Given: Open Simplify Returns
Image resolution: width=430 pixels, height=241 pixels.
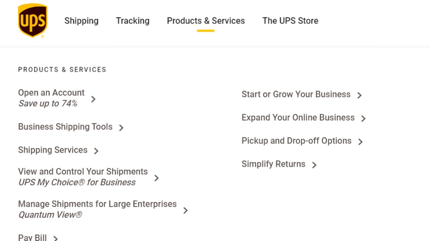Looking at the screenshot, I should point(273,164).
